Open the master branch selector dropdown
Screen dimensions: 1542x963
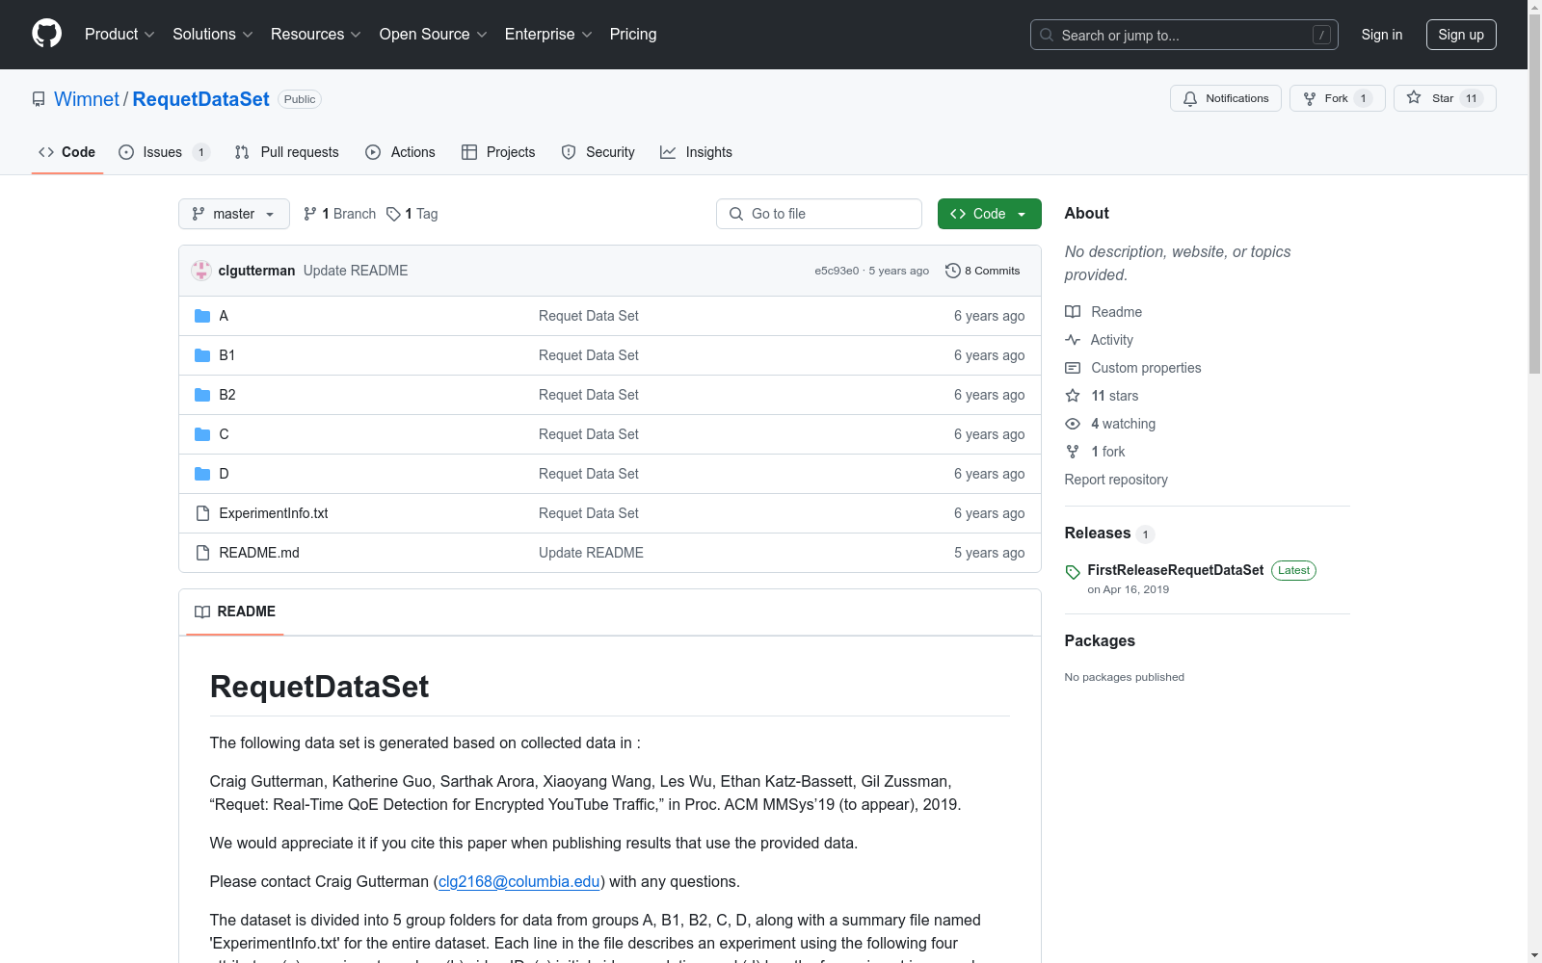[x=234, y=214]
